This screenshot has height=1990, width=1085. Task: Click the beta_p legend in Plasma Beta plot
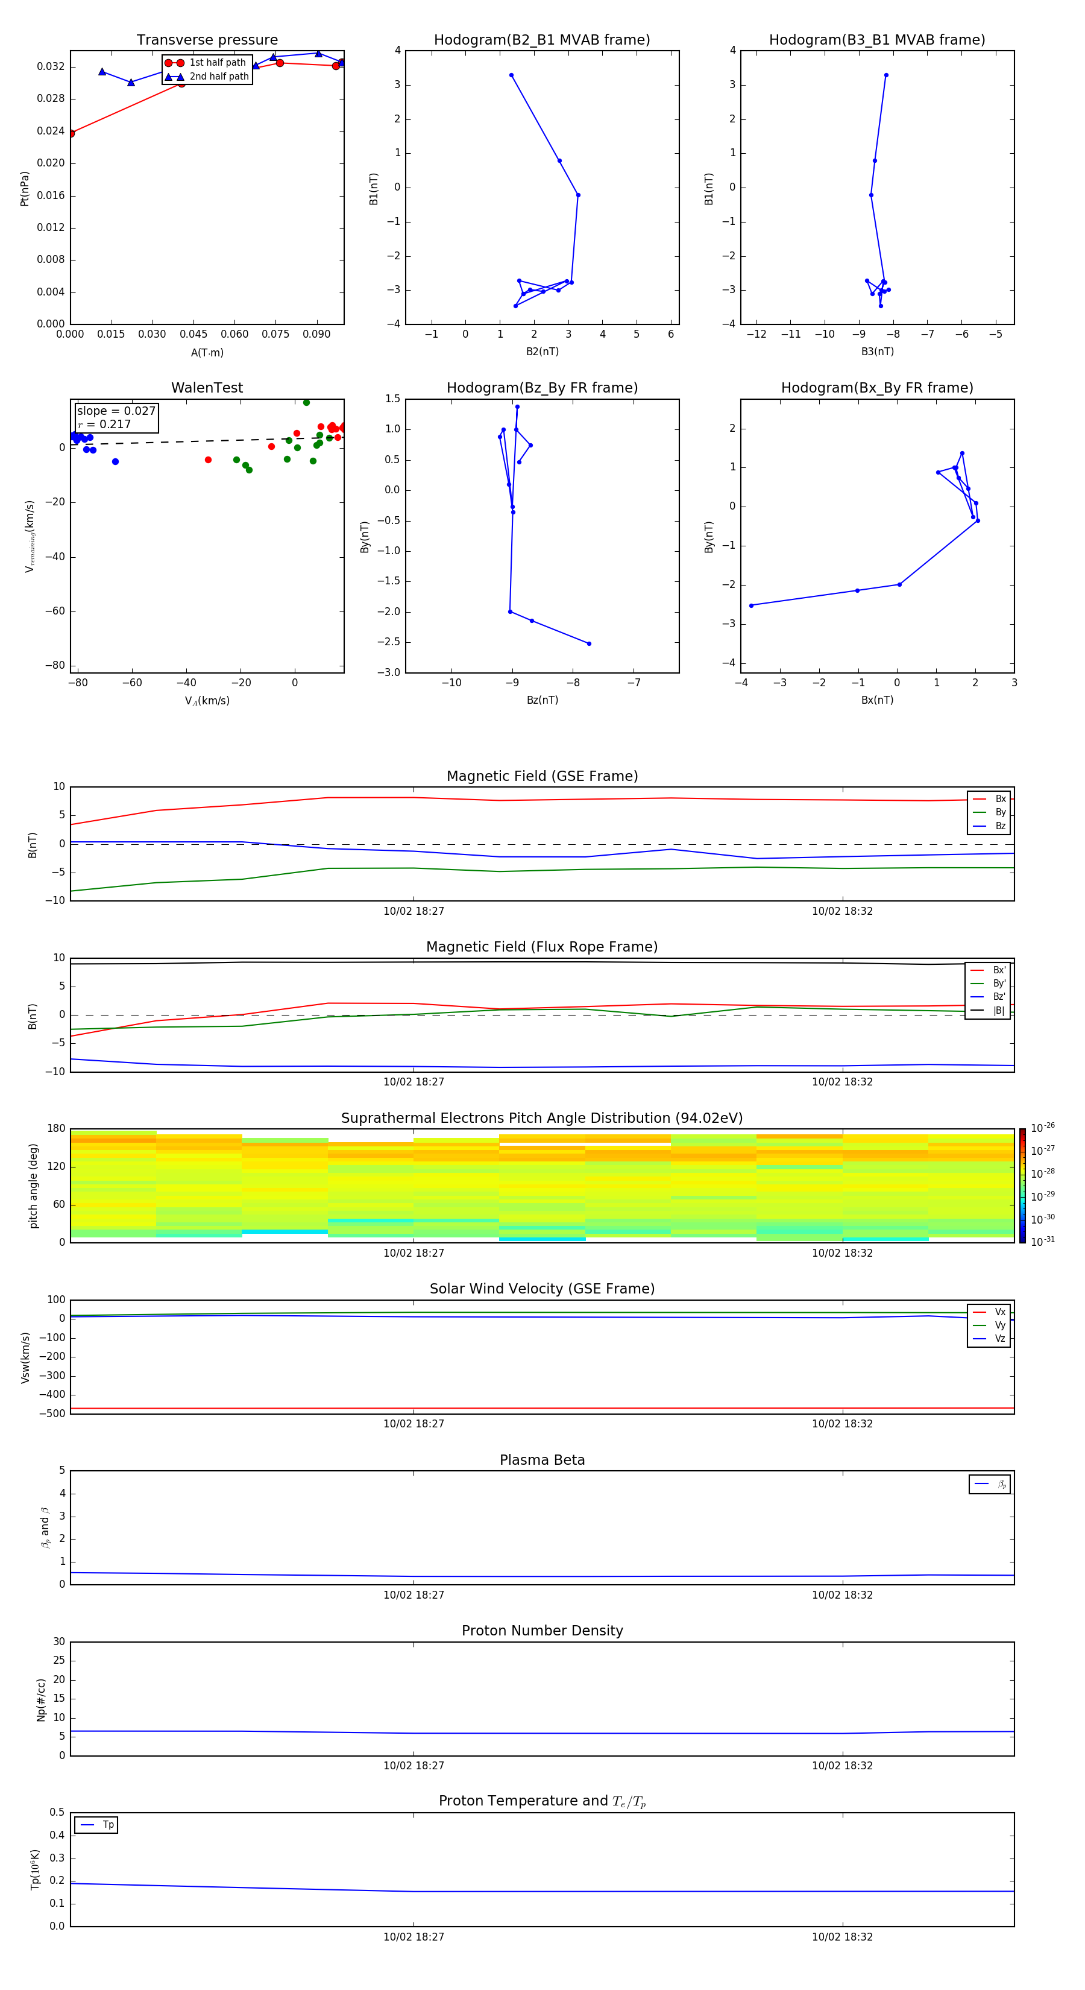(x=990, y=1484)
